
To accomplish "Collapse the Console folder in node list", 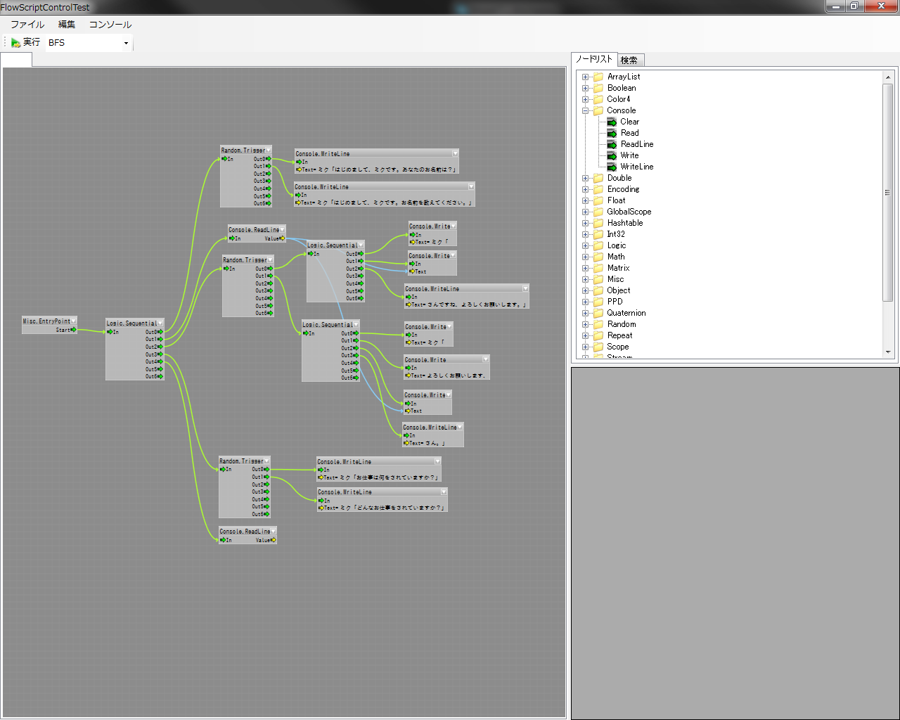I will [x=585, y=110].
